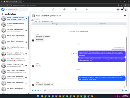The height and width of the screenshot is (98, 130).
Task: Click the conversation list scrollbar
Action: pos(29,33)
